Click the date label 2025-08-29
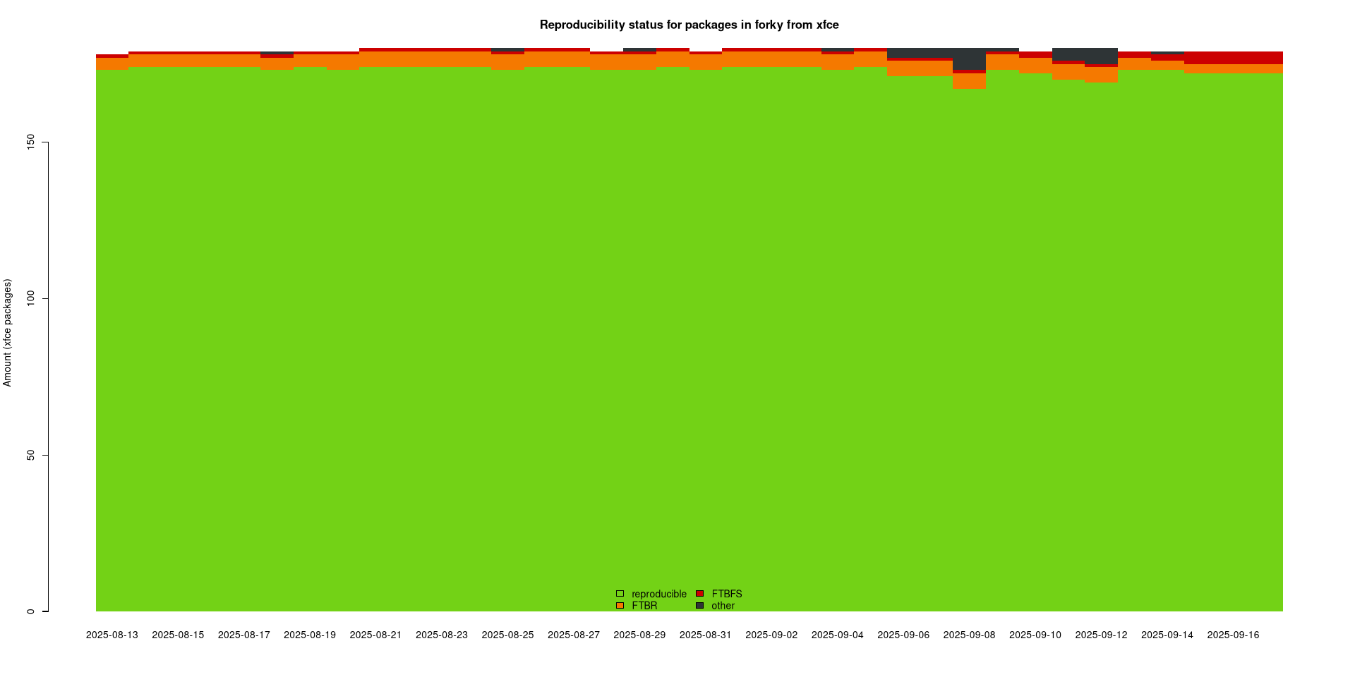The image size is (1355, 677). [639, 635]
